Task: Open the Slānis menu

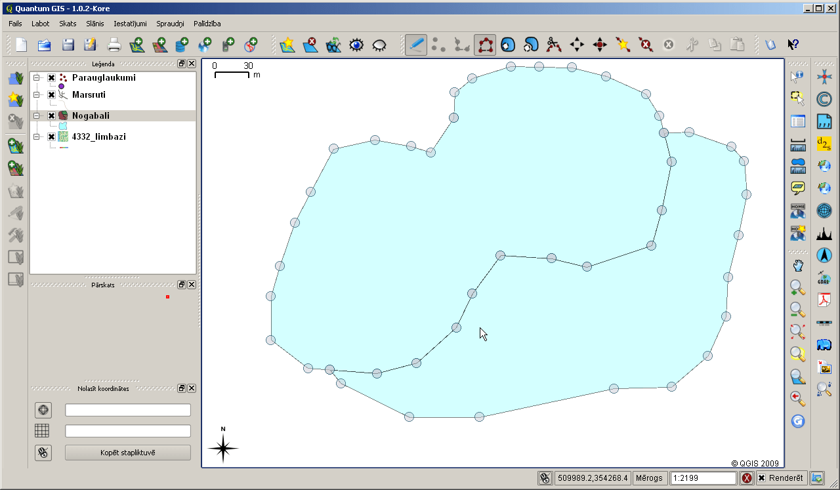Action: point(95,24)
